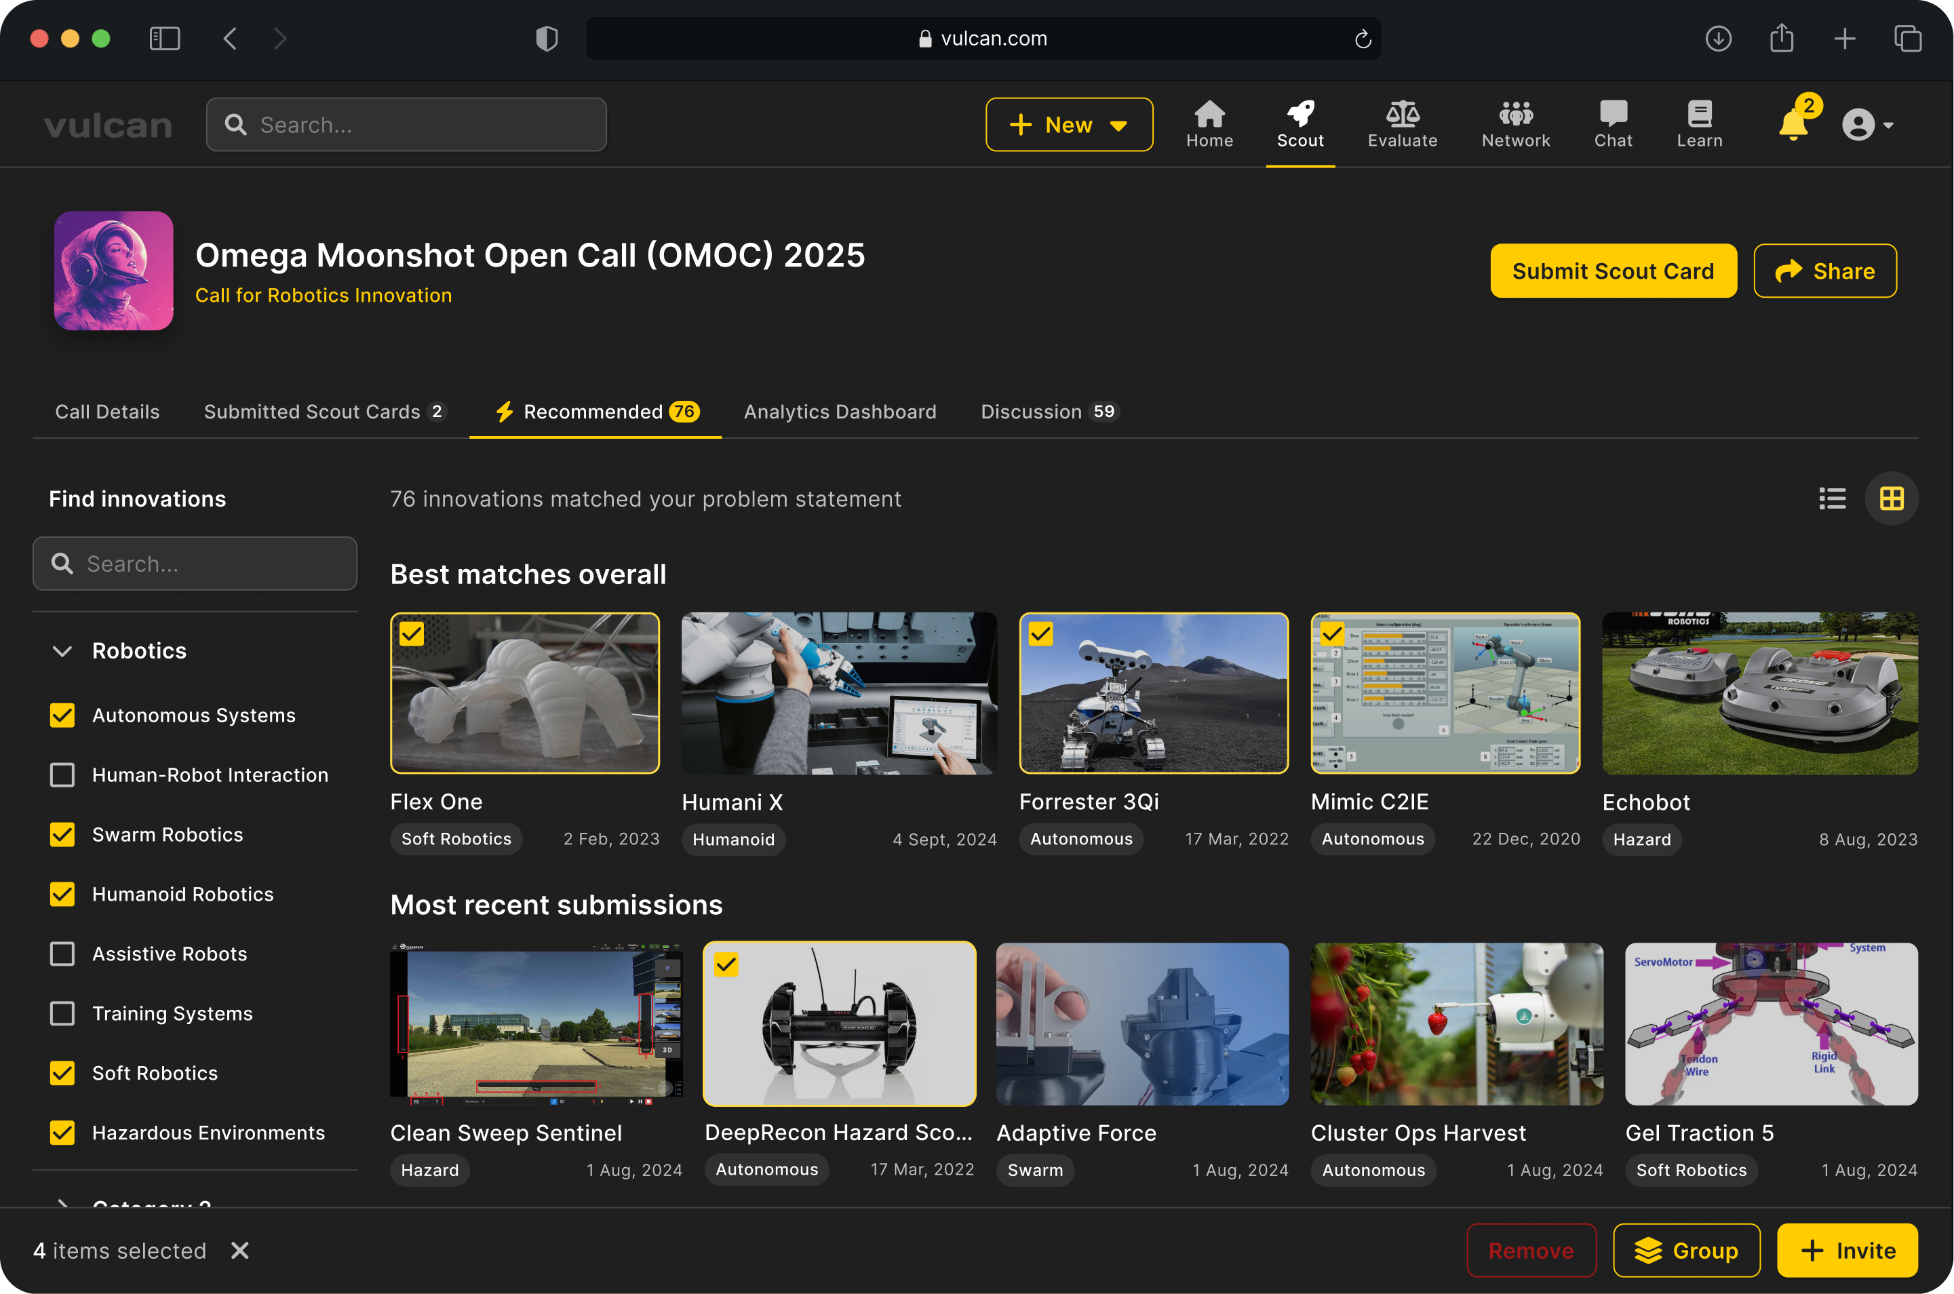Switch to Analytics Dashboard tab
1954x1294 pixels.
coord(840,412)
